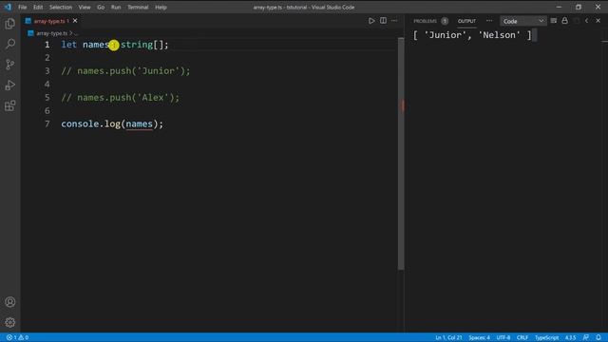
Task: Open the Extensions view
Action: pyautogui.click(x=10, y=105)
